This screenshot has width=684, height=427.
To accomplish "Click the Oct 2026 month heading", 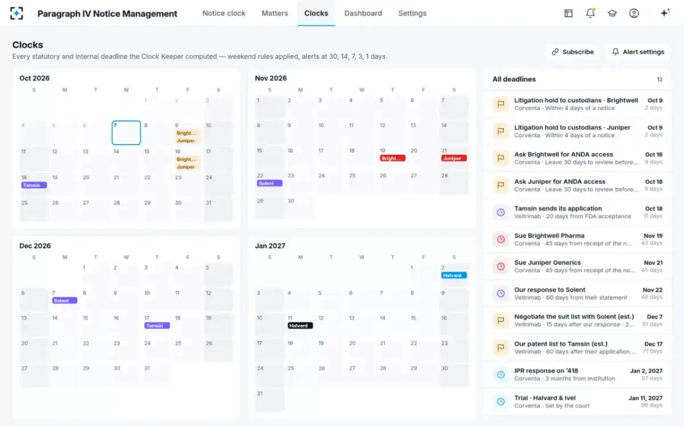I will pyautogui.click(x=35, y=78).
